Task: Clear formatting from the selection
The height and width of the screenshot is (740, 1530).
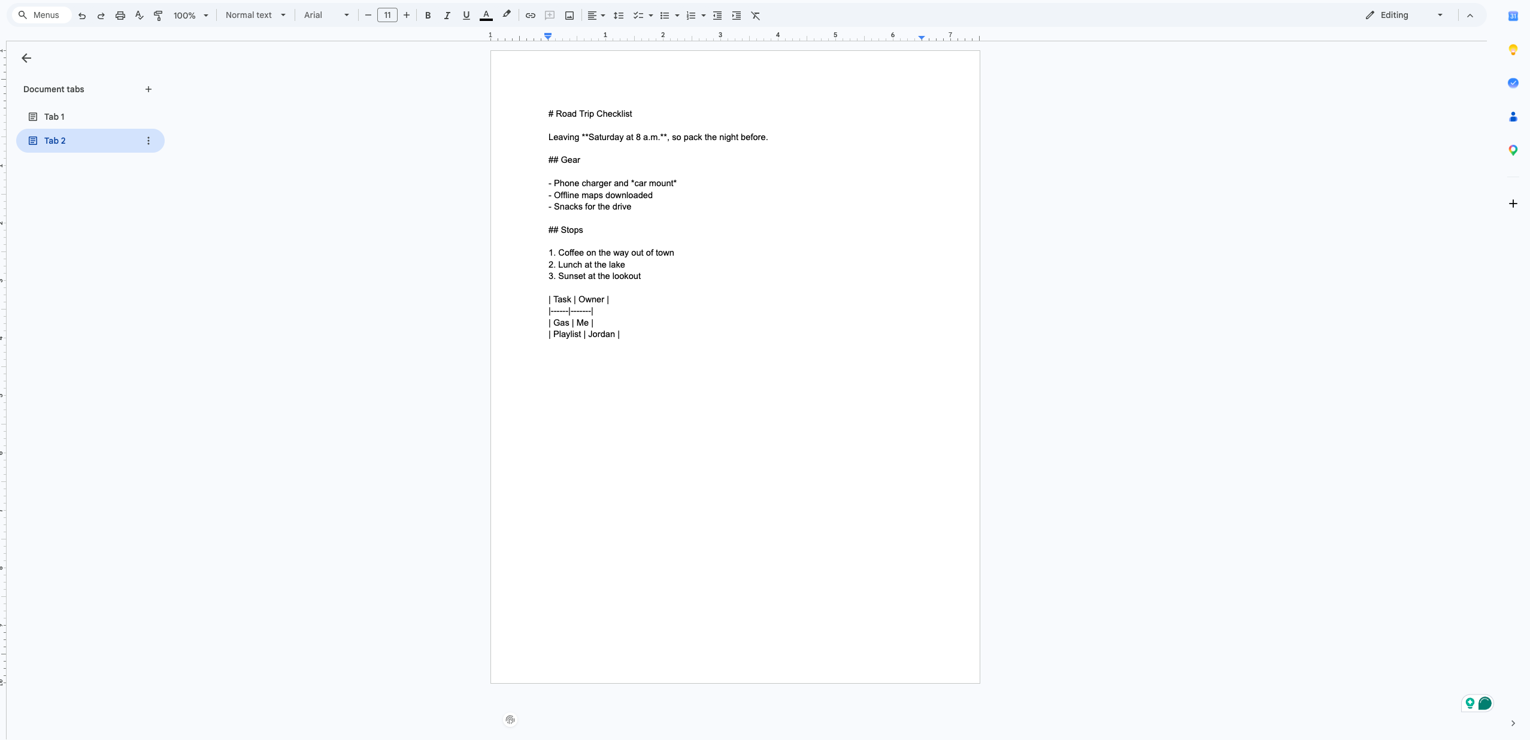Action: pos(756,16)
